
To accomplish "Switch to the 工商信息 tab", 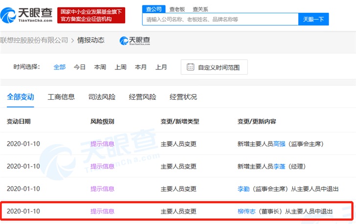I will pyautogui.click(x=61, y=97).
